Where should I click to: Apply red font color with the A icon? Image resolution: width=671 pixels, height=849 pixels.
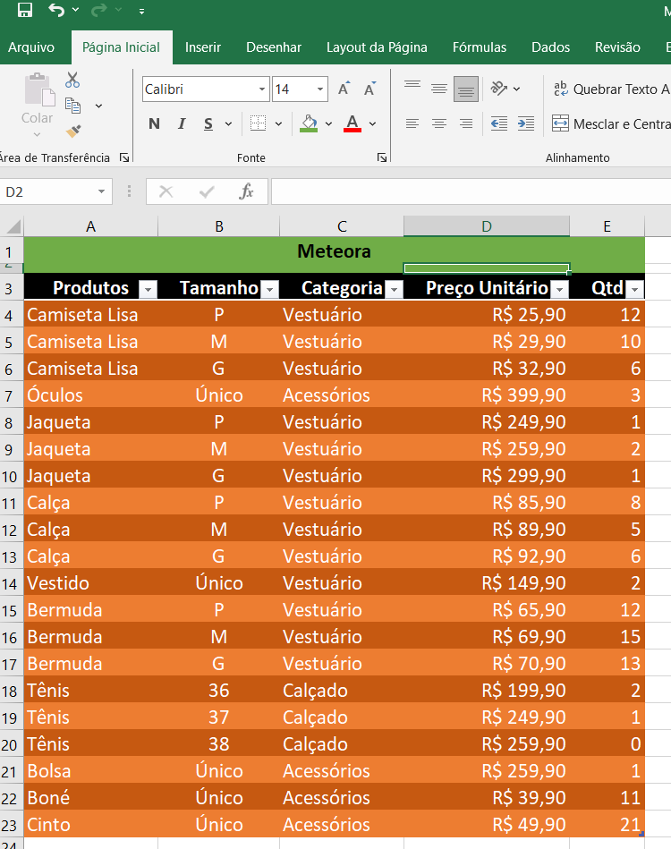click(352, 124)
